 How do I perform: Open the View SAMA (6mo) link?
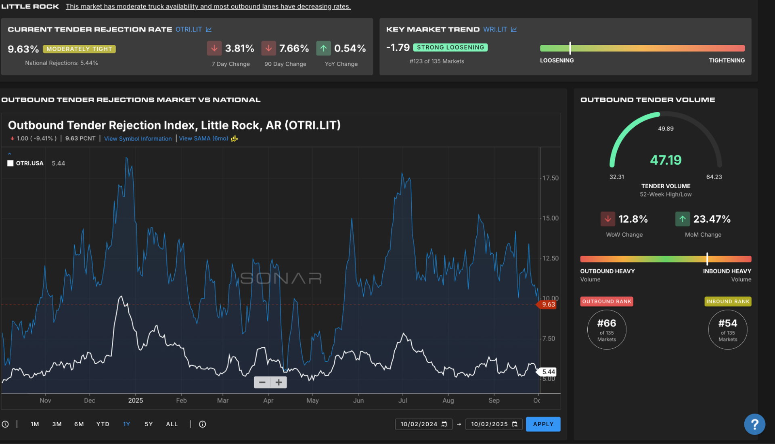click(x=203, y=138)
